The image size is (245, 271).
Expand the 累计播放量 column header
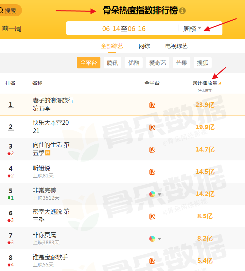[x=207, y=83]
